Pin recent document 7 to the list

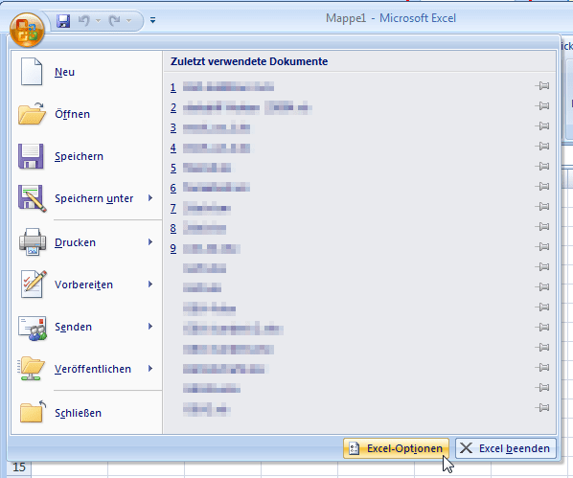542,207
